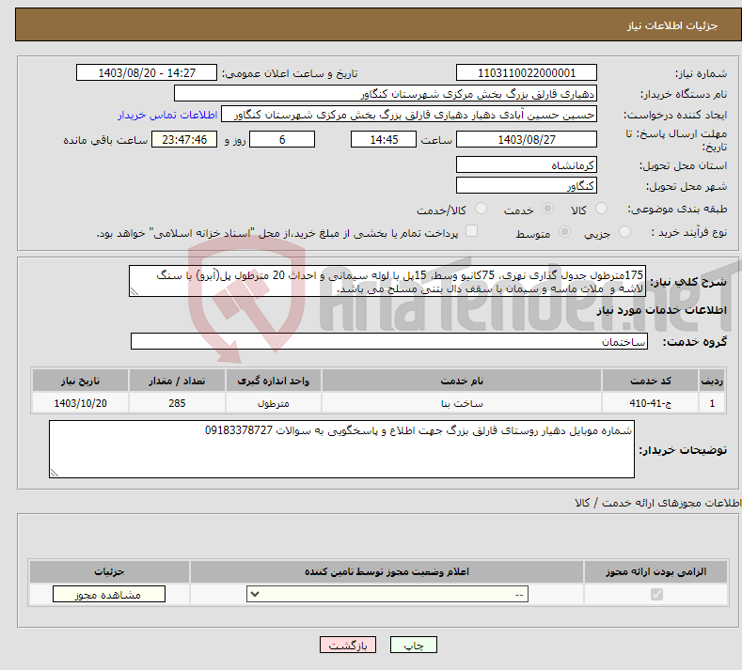Click the واحد اندازه گیری column header

click(274, 381)
